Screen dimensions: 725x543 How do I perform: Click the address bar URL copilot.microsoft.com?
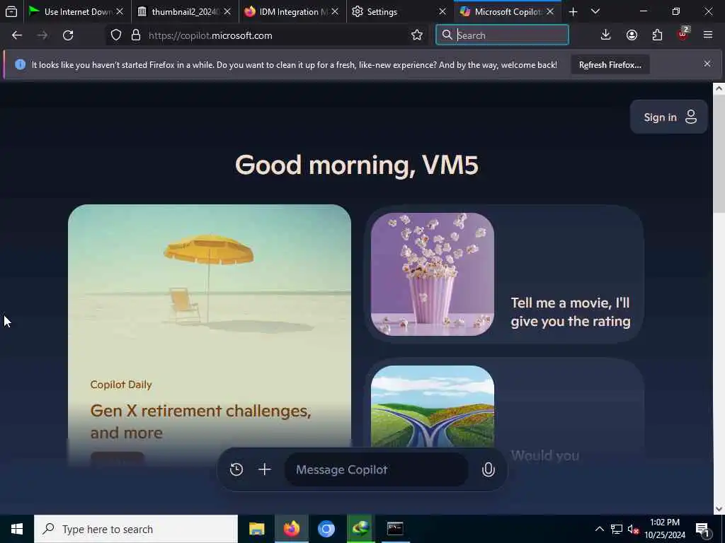(210, 35)
